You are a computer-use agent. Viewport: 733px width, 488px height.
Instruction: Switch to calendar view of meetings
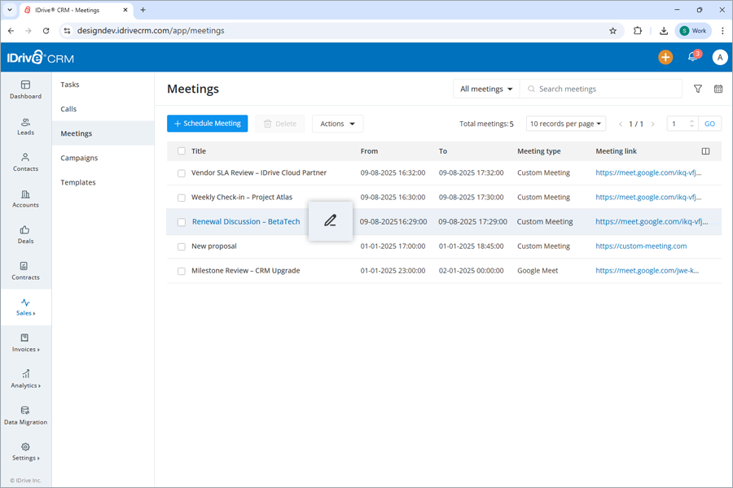pyautogui.click(x=718, y=89)
